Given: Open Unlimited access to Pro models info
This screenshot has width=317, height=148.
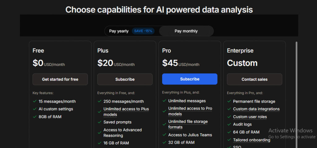Looking at the screenshot, I should coord(191,111).
